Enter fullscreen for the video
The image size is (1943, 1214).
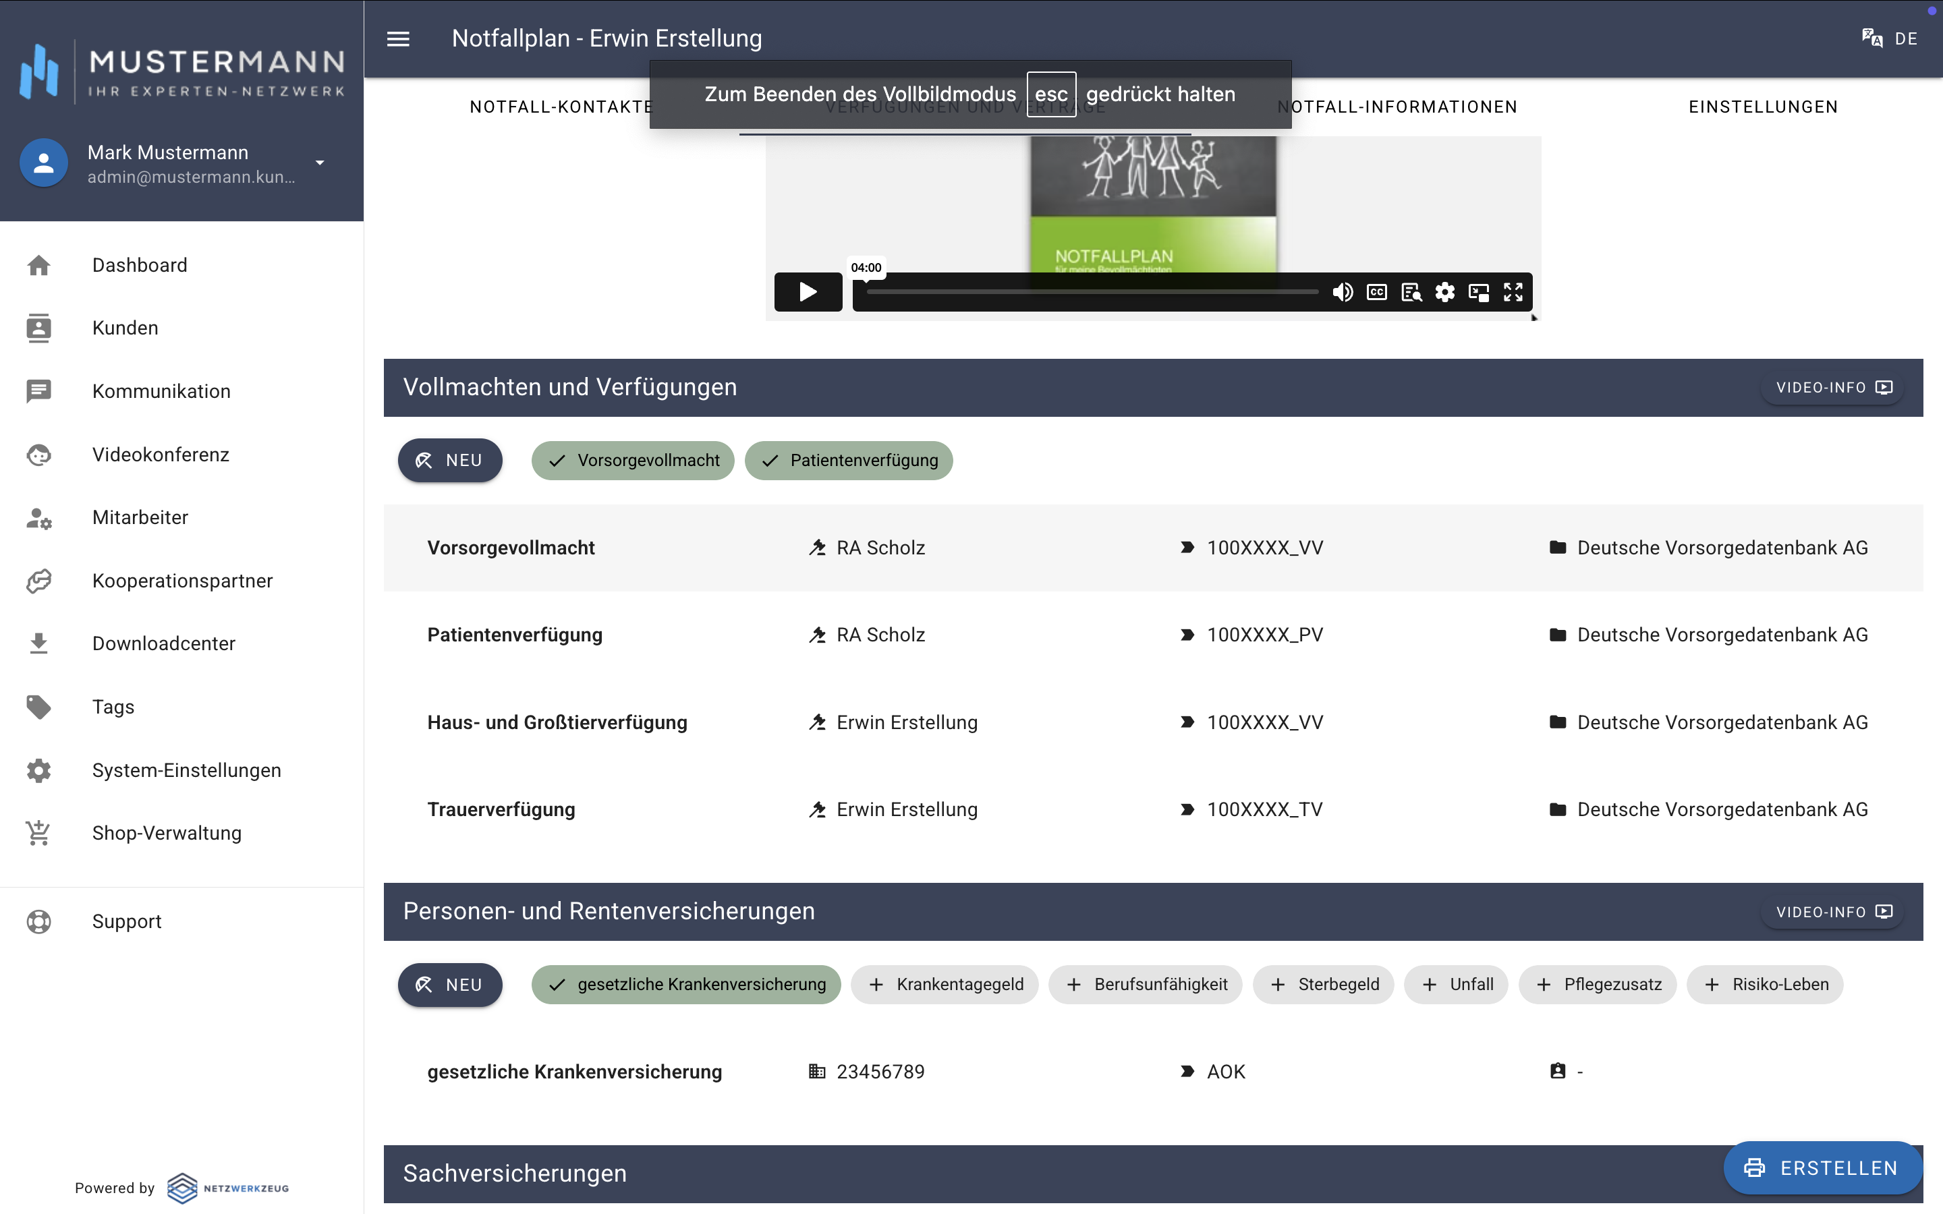[1513, 292]
